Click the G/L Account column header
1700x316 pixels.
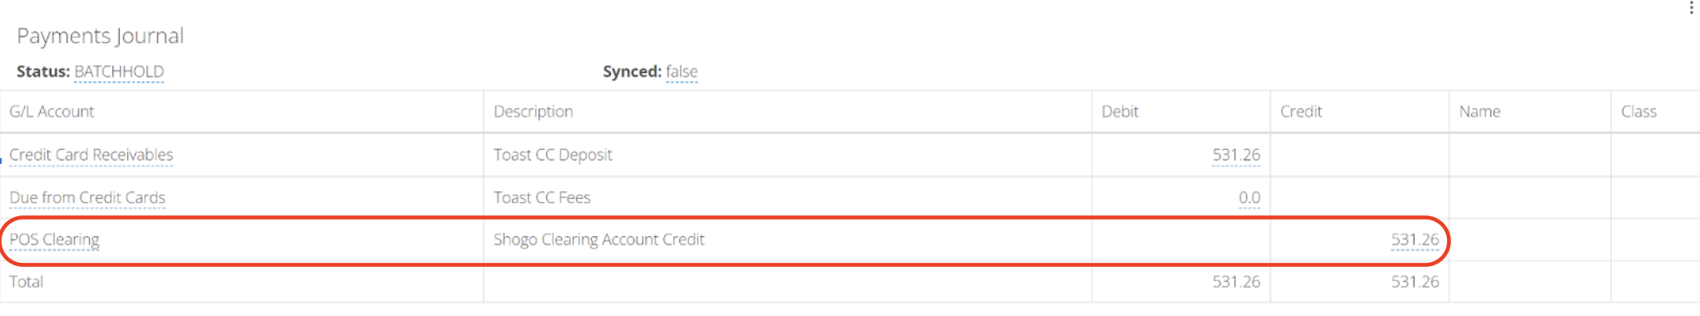[52, 111]
